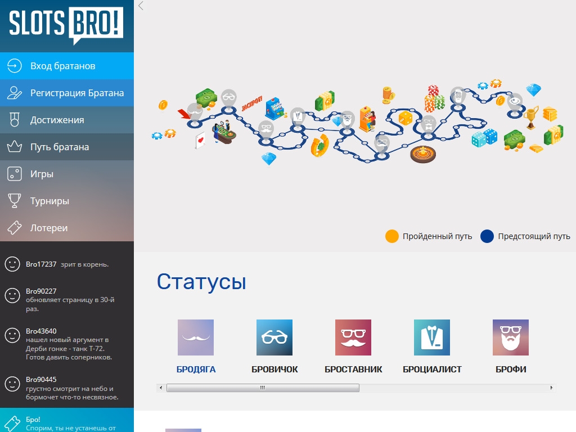Click the SlotsBro logo
Viewport: 576px width, 432px height.
[66, 24]
